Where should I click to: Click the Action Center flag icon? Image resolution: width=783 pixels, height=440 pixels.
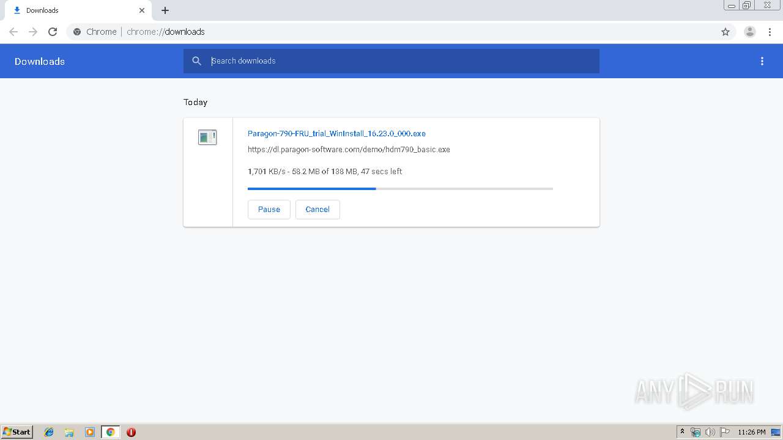coord(725,432)
